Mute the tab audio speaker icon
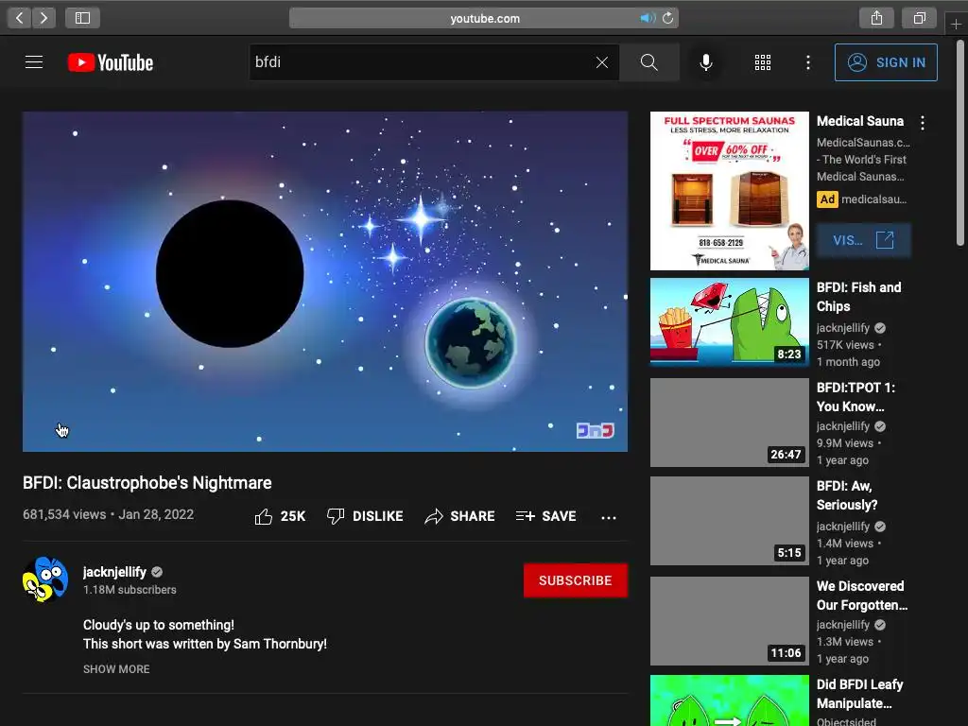 point(648,18)
